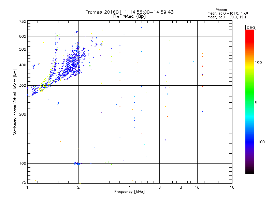Click the y-axis tick label '300'
This screenshot has height=204, width=273.
point(23,85)
